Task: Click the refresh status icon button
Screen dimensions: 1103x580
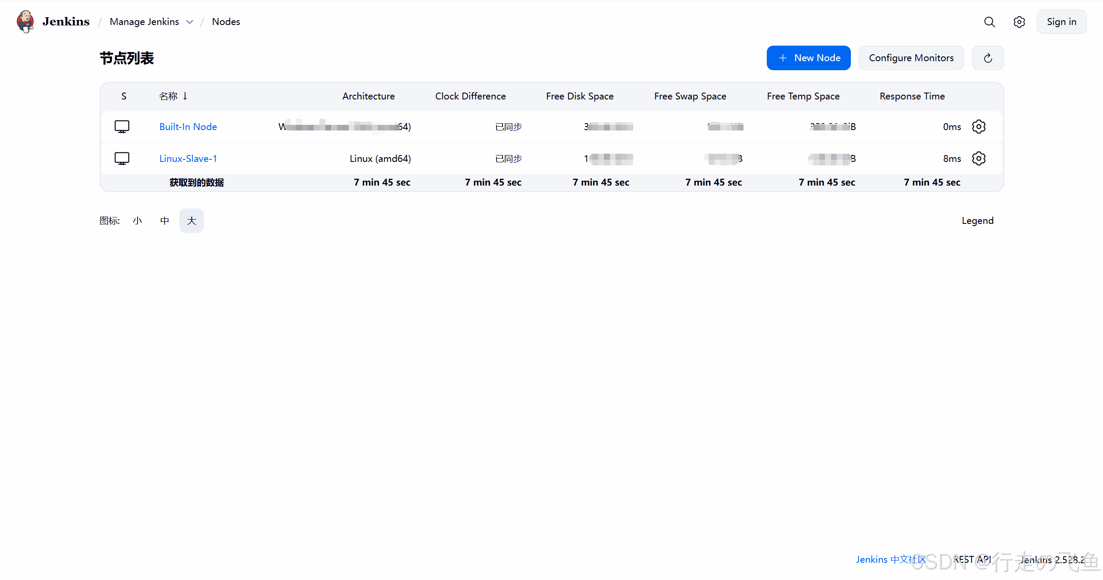Action: click(x=988, y=58)
